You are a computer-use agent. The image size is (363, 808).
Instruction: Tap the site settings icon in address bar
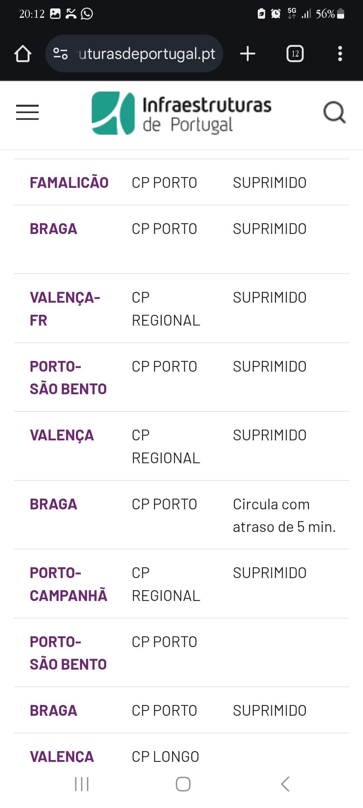pos(61,54)
